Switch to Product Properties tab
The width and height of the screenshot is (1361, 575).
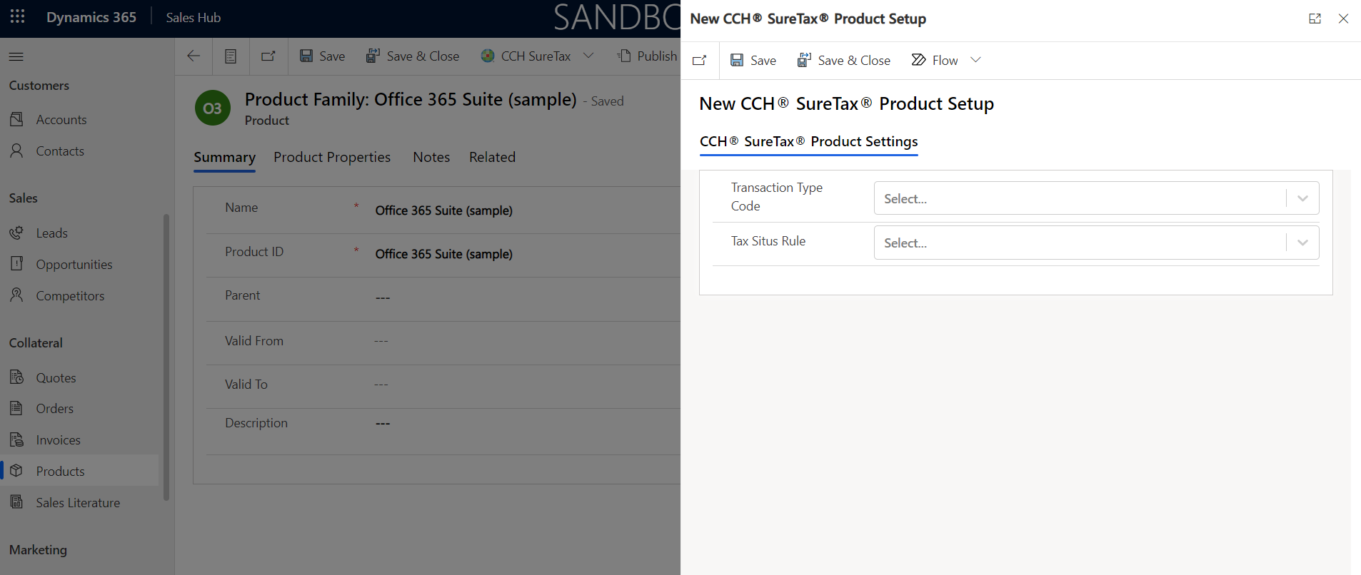pyautogui.click(x=332, y=157)
